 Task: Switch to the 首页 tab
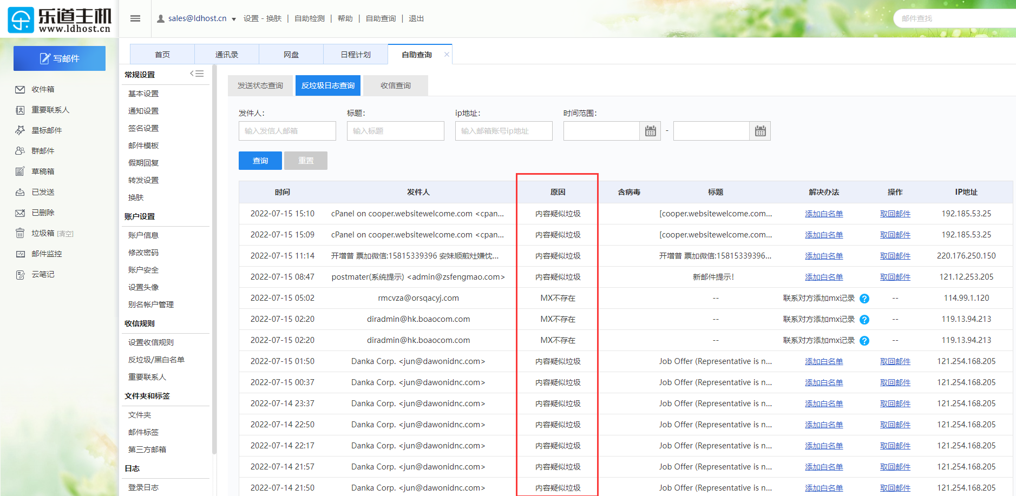coord(162,55)
